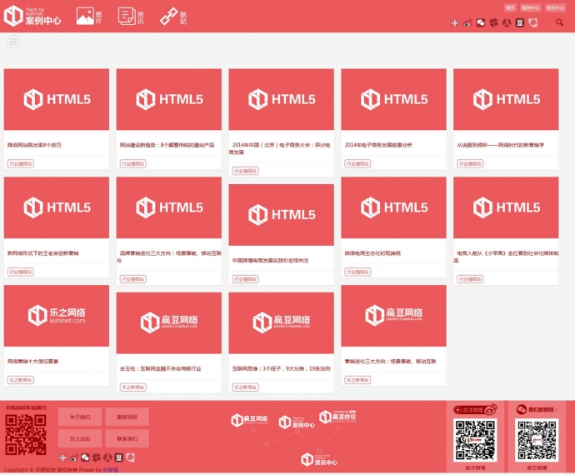The height and width of the screenshot is (475, 575).
Task: Click the header light circular share icon
Action: coord(532,23)
